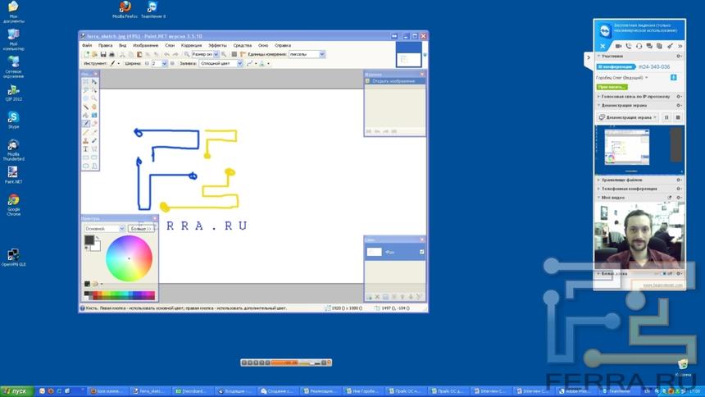Click the Windows пуск Start button
Viewport: 705px width, 397px height.
pos(15,391)
